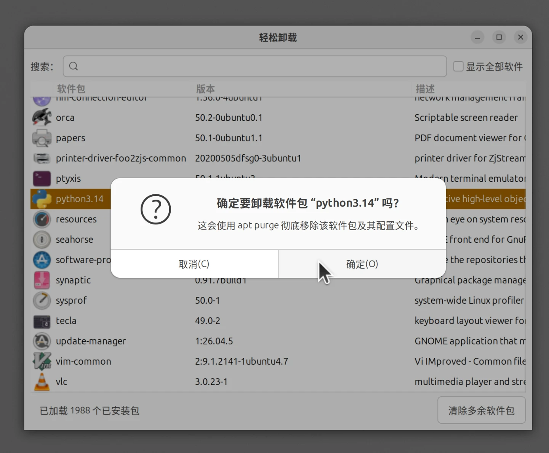Screen dimensions: 549x453
Task: Sort by 版本 column header
Action: point(205,89)
